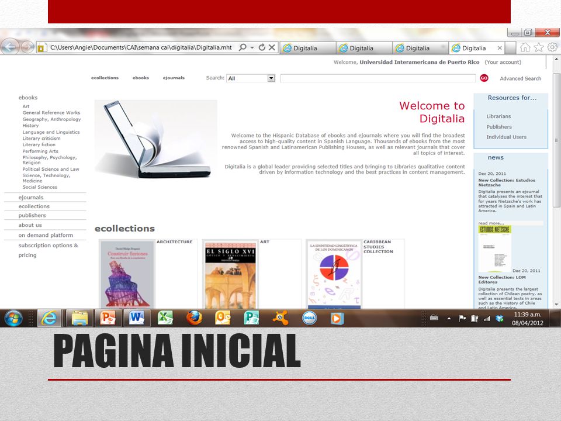Screen dimensions: 561x421
Task: Open ejournals in the top navigation
Action: (x=174, y=78)
